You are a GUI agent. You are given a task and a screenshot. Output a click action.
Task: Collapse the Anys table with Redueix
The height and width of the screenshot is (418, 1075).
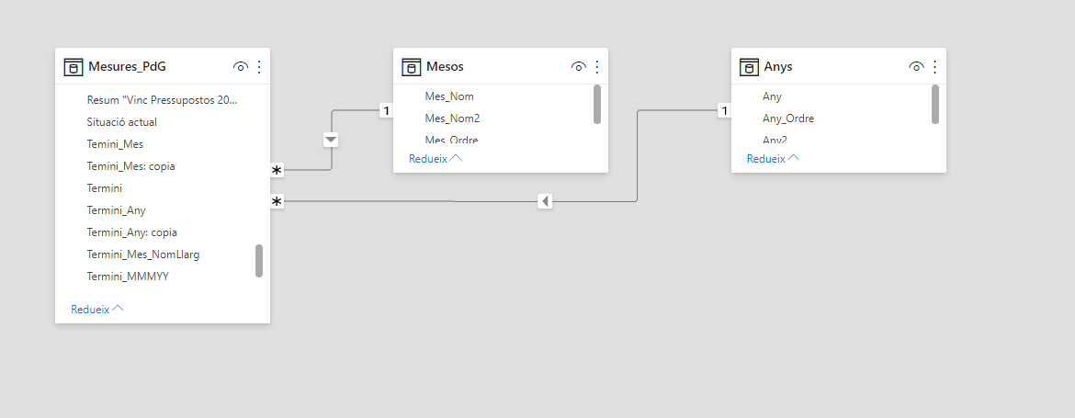click(x=773, y=158)
